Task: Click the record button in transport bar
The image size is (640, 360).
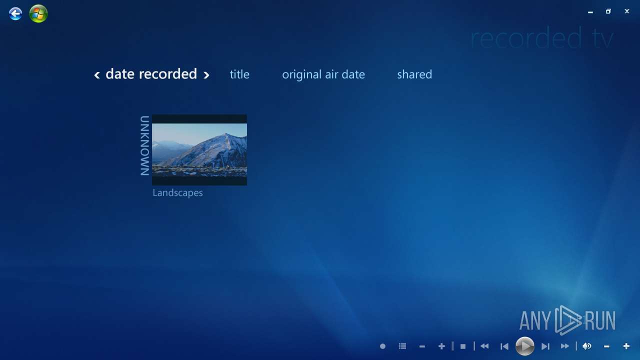Action: pos(382,346)
